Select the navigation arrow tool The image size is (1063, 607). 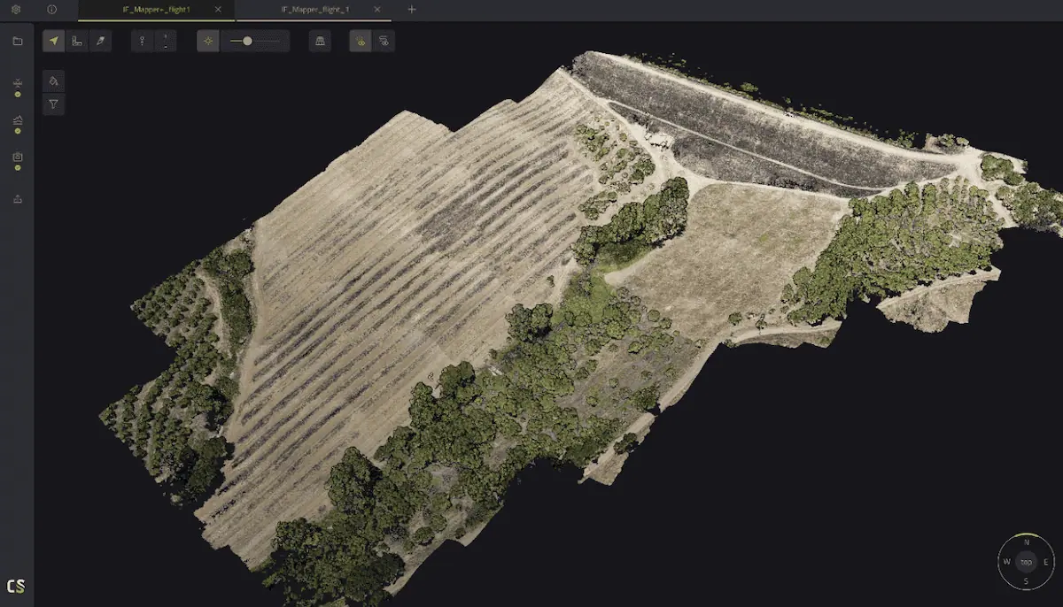click(x=54, y=42)
